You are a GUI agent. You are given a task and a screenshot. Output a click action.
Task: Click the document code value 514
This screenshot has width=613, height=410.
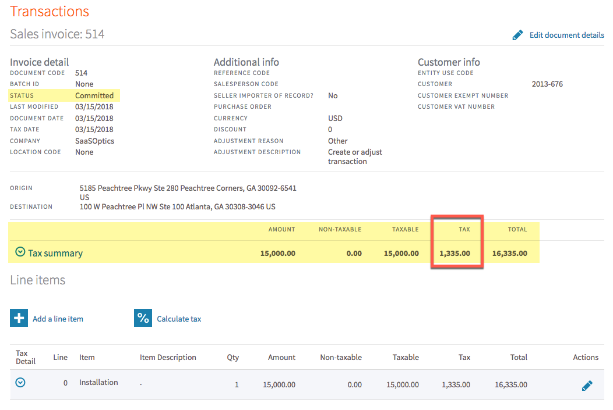click(x=82, y=73)
